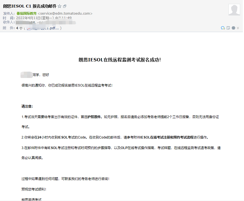Add a note with the memo icon
The height and width of the screenshot is (201, 244).
tap(228, 28)
